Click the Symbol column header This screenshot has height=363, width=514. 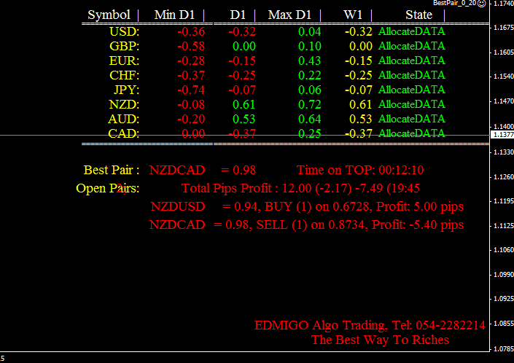pyautogui.click(x=109, y=15)
